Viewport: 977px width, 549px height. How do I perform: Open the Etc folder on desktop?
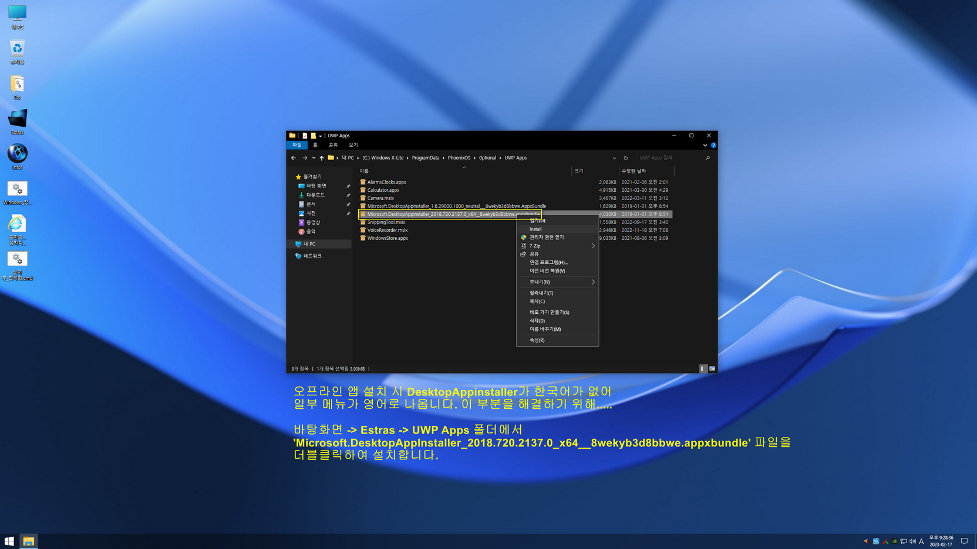point(17,87)
